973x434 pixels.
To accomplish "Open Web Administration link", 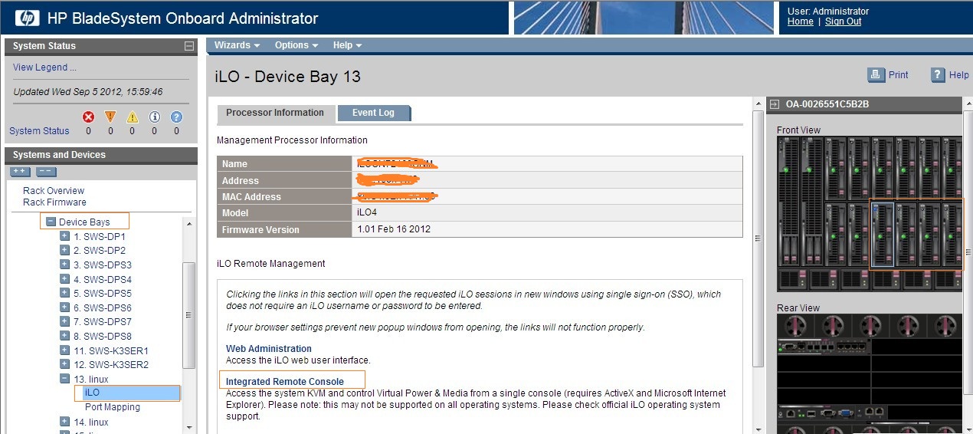I will tap(269, 349).
